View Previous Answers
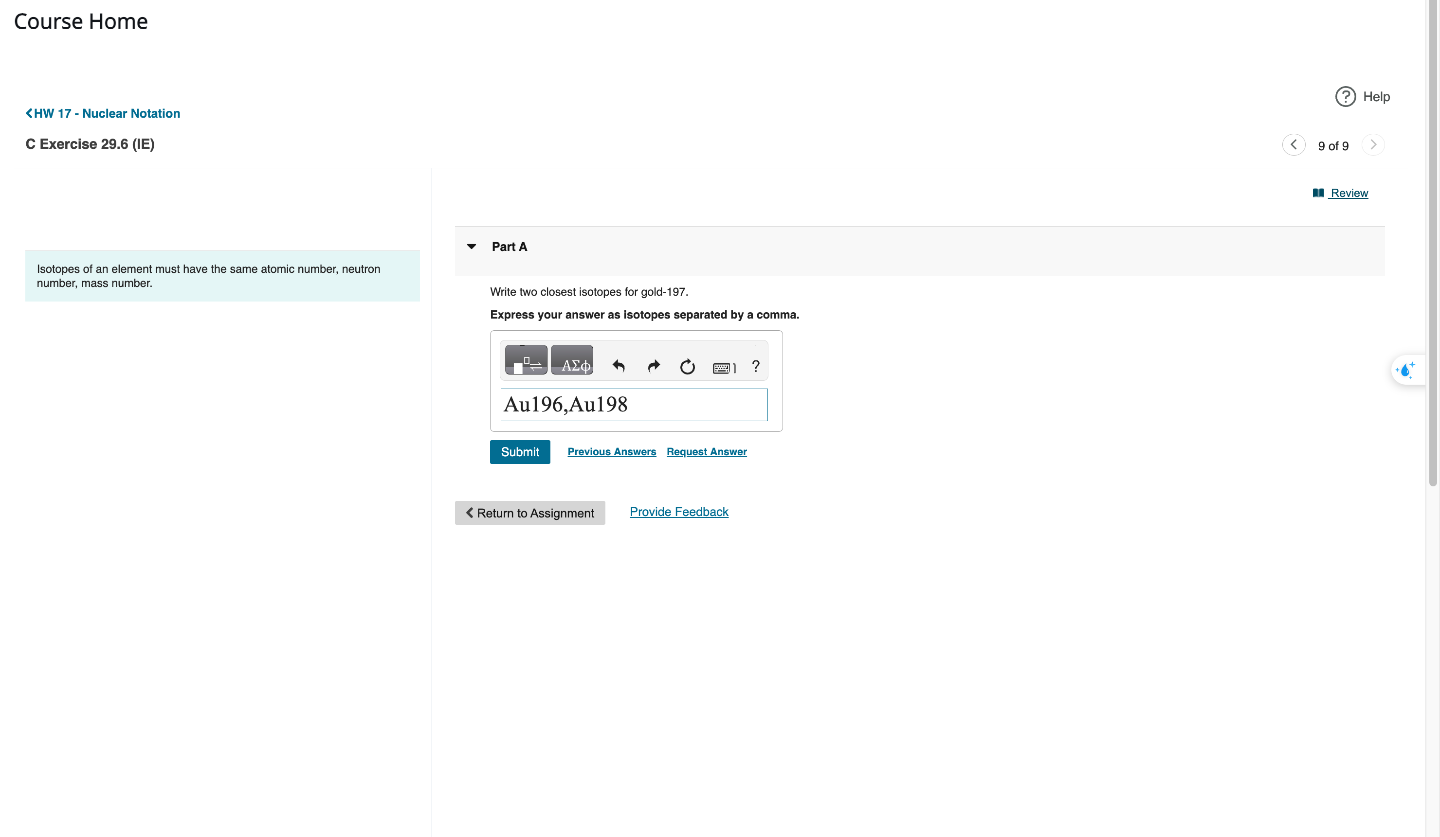Screen dimensions: 1440x837 [x=611, y=452]
